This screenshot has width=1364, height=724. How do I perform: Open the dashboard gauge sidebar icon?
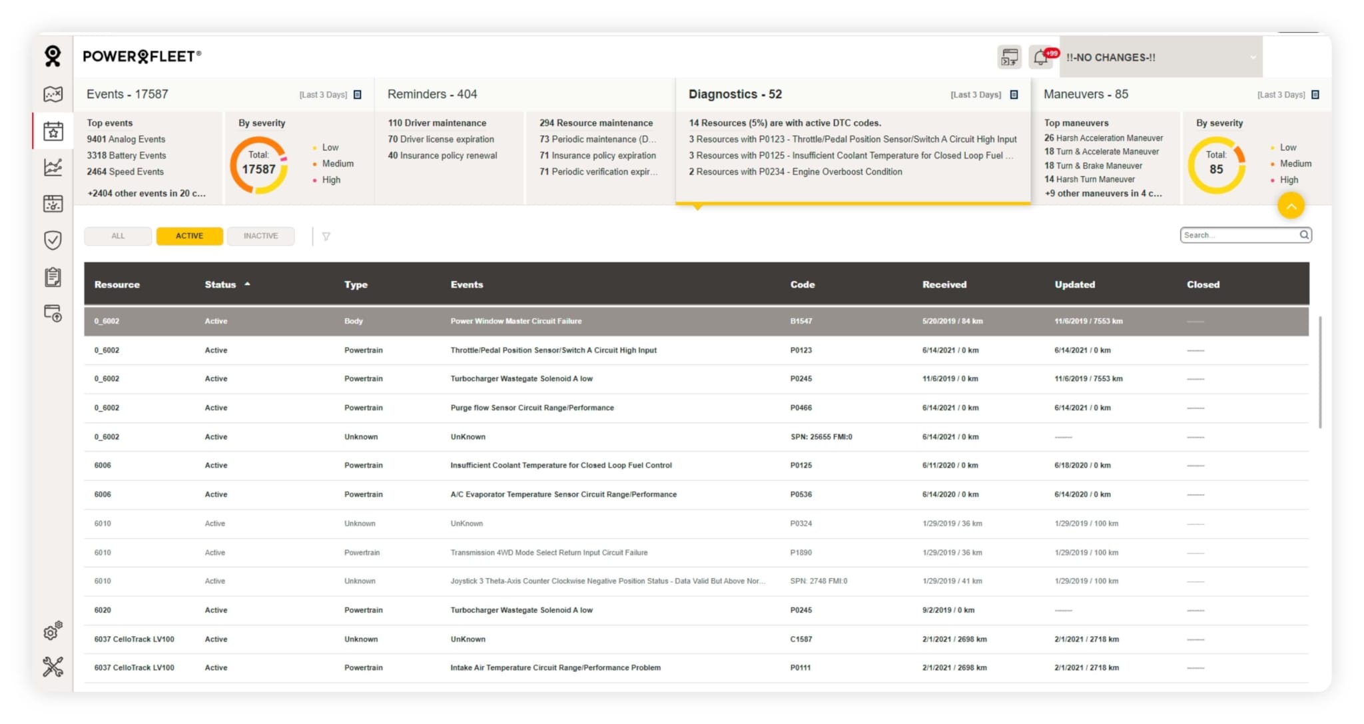53,204
